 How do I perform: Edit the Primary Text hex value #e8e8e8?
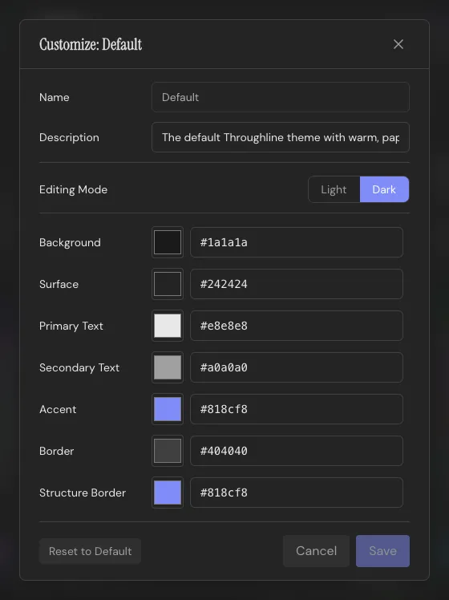(x=297, y=326)
